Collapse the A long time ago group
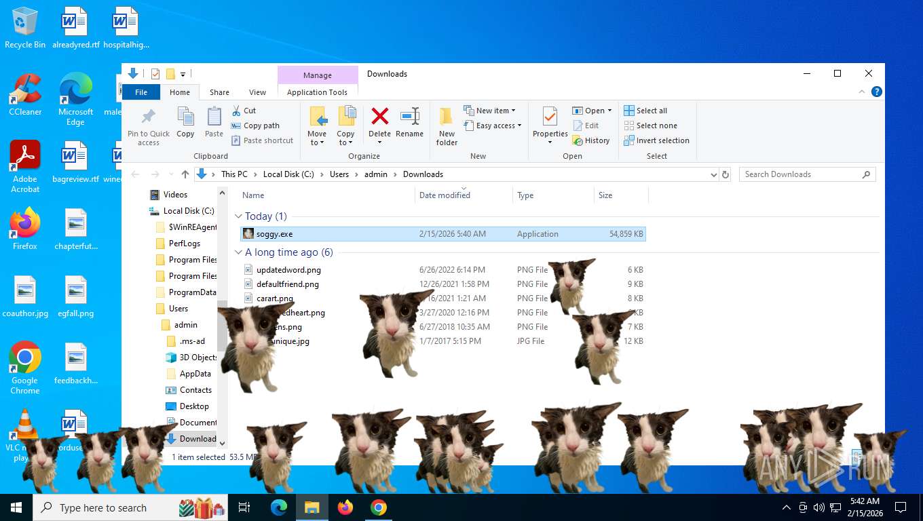Viewport: 923px width, 521px height. click(238, 252)
